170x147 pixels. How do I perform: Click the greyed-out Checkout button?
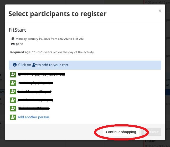pyautogui.click(x=152, y=132)
